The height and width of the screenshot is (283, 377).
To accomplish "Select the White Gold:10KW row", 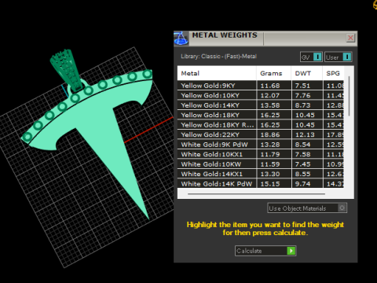I will (x=261, y=164).
